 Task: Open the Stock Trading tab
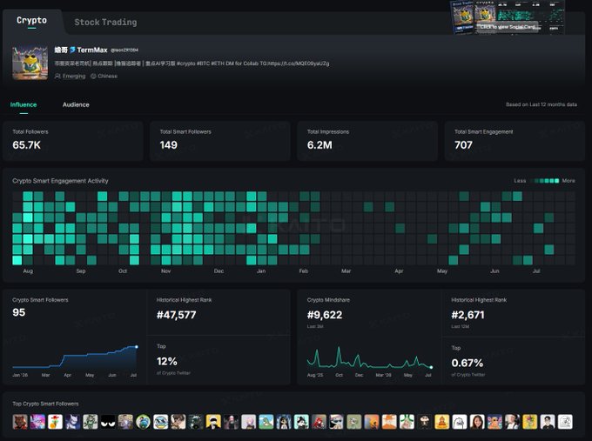105,23
